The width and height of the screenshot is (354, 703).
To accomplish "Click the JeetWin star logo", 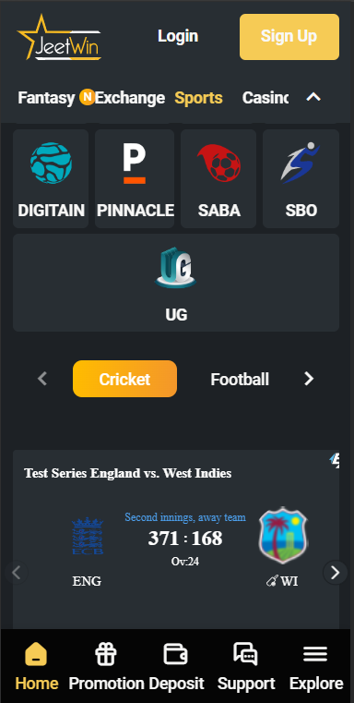I will click(59, 37).
